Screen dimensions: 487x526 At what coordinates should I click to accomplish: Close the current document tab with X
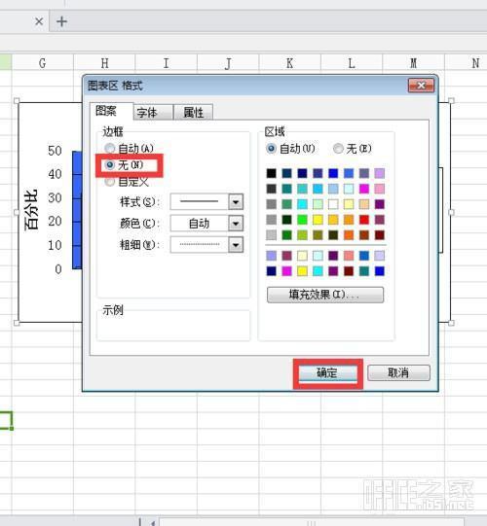click(39, 21)
